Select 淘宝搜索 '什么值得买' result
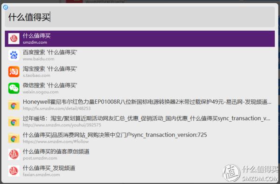Viewport: 280px width, 184px height. point(140,72)
